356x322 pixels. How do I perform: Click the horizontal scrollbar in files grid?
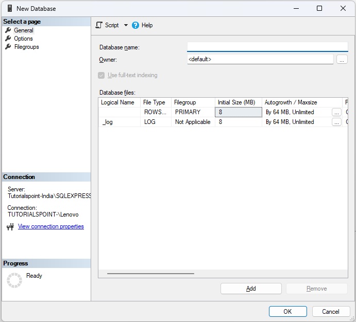tap(150, 274)
